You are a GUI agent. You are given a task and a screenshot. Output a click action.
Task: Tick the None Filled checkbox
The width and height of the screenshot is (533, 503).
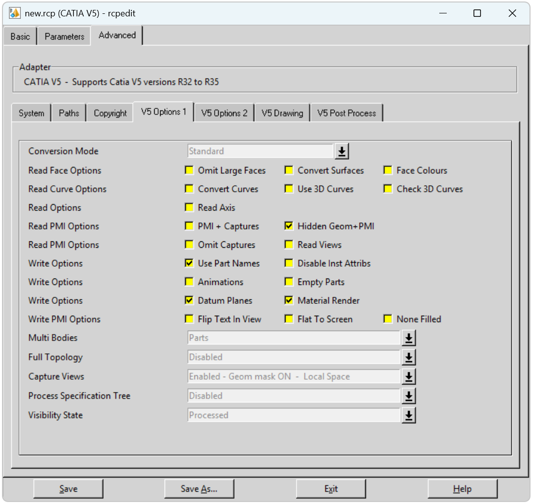pos(388,319)
